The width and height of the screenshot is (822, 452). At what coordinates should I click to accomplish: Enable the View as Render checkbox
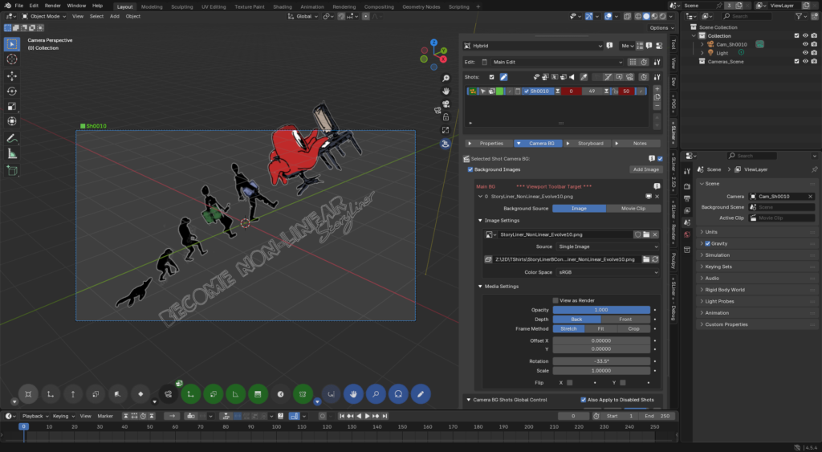pos(555,300)
